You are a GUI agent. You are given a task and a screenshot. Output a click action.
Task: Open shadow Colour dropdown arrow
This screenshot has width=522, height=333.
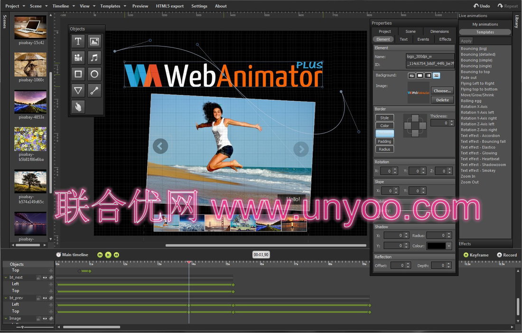tap(449, 246)
